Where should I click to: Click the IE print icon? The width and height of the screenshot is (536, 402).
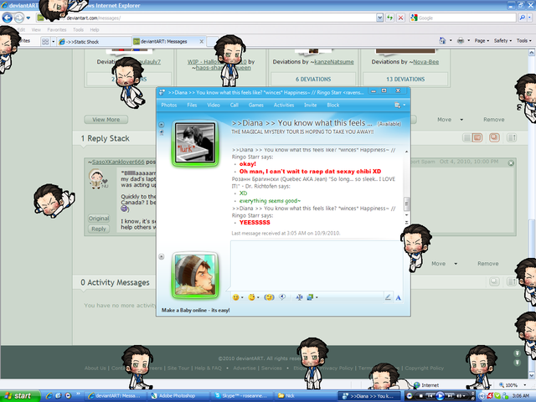tap(461, 41)
